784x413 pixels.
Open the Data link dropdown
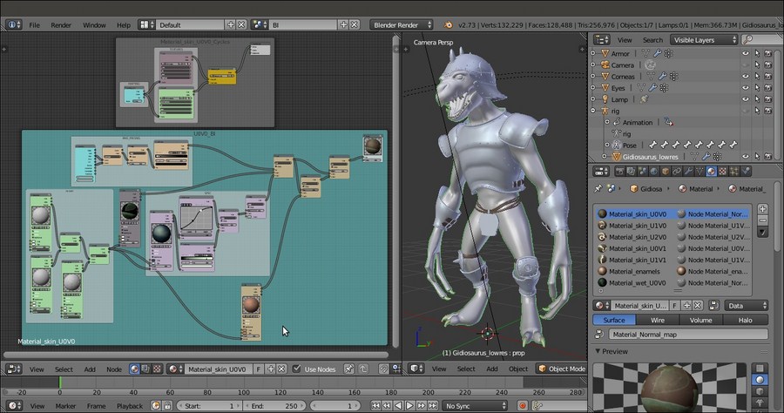coord(746,306)
